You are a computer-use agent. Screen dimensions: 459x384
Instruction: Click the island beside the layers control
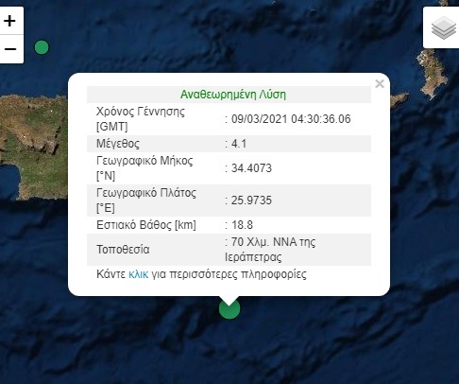tap(432, 73)
